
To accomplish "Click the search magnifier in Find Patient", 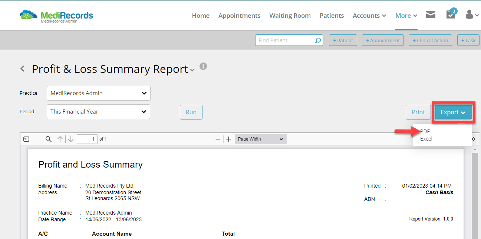I will 318,40.
